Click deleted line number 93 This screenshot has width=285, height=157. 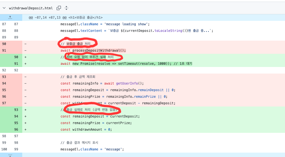[x=4, y=77]
